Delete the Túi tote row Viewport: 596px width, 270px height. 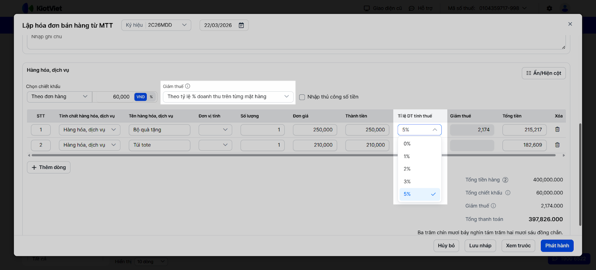click(x=557, y=145)
